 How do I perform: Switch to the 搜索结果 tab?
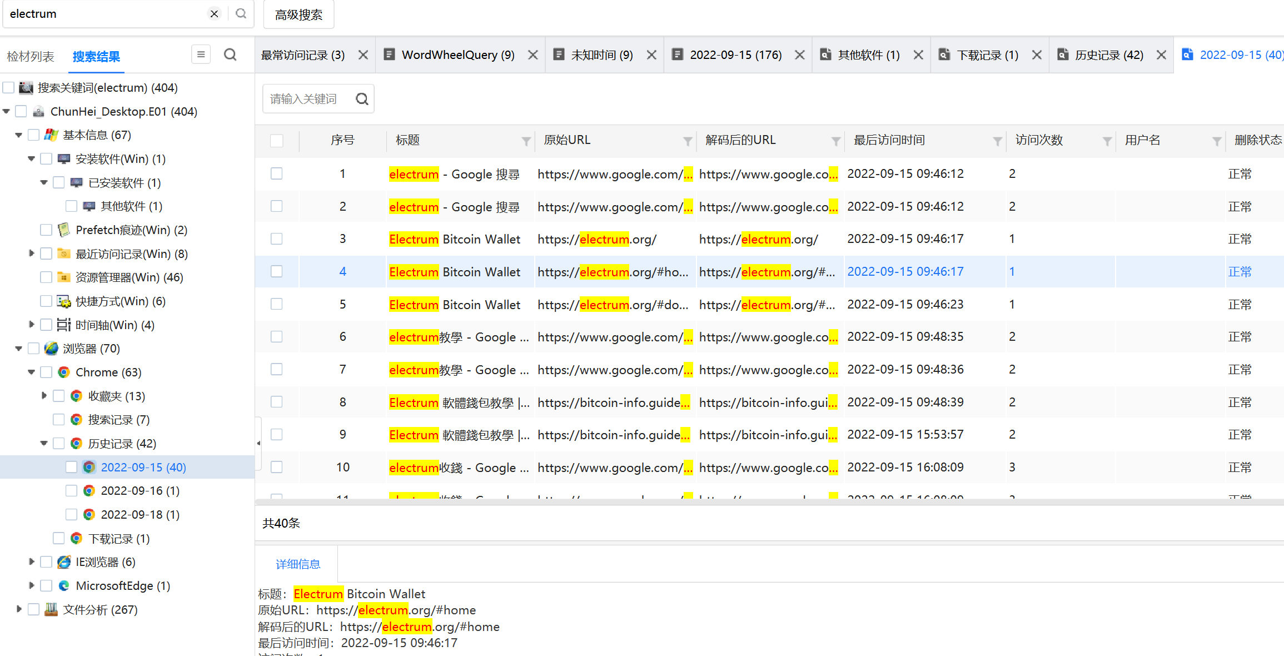pyautogui.click(x=96, y=56)
